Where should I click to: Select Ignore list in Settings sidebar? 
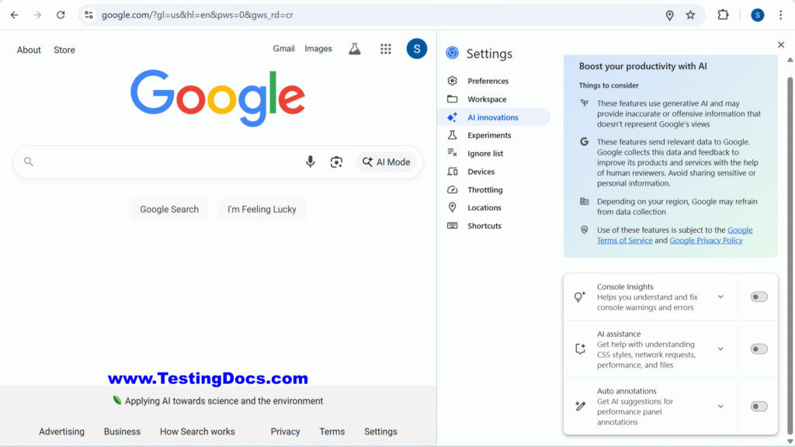tap(485, 153)
